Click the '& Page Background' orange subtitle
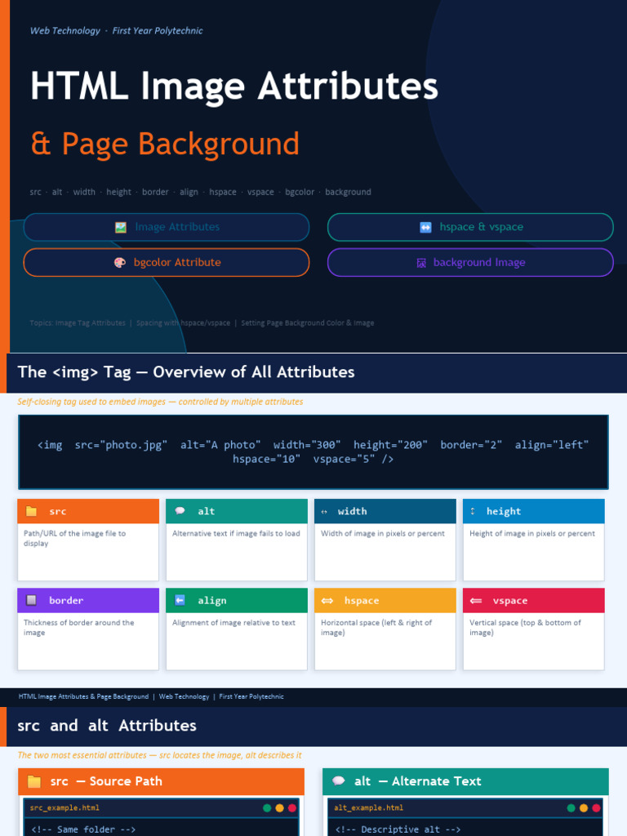The width and height of the screenshot is (627, 836). tap(165, 144)
